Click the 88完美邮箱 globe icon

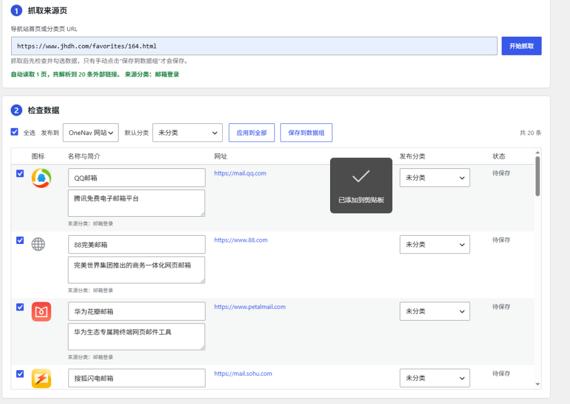(38, 245)
